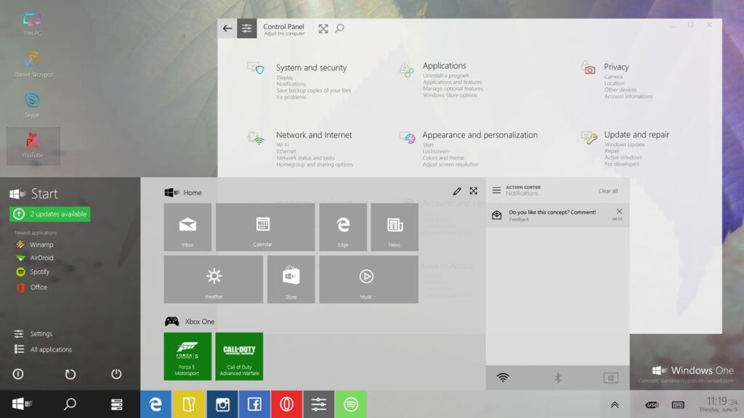The image size is (744, 418).
Task: Open Opera from the taskbar
Action: point(286,404)
